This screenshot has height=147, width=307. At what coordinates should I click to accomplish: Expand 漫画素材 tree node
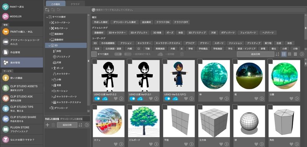point(50,34)
